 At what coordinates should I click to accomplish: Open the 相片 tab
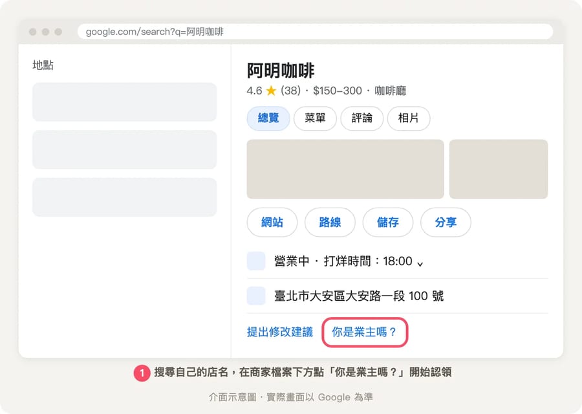click(409, 118)
